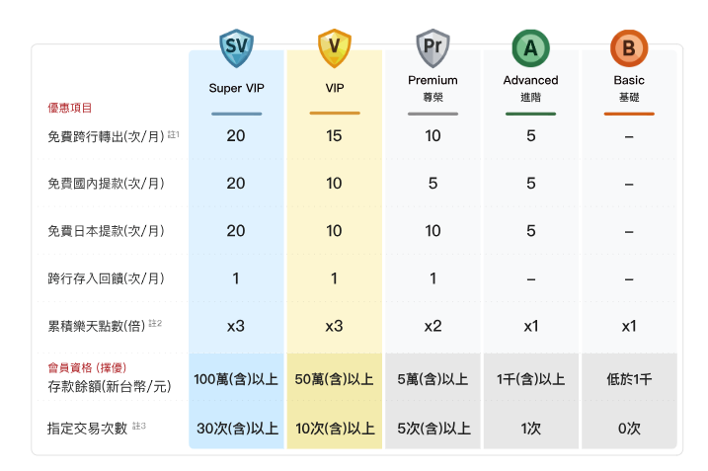Click VIP's 50萬(含)以上 deposit cell
This screenshot has height=471, width=708.
334,379
